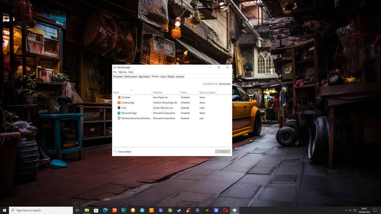This screenshot has height=214, width=381.
Task: Switch to the Services tab
Action: click(x=180, y=77)
